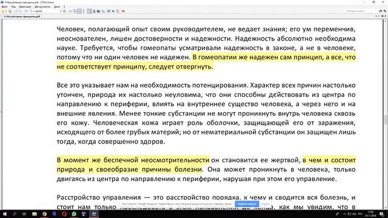The width and height of the screenshot is (388, 218).
Task: Close the document tab with X
Action: (x=386, y=16)
